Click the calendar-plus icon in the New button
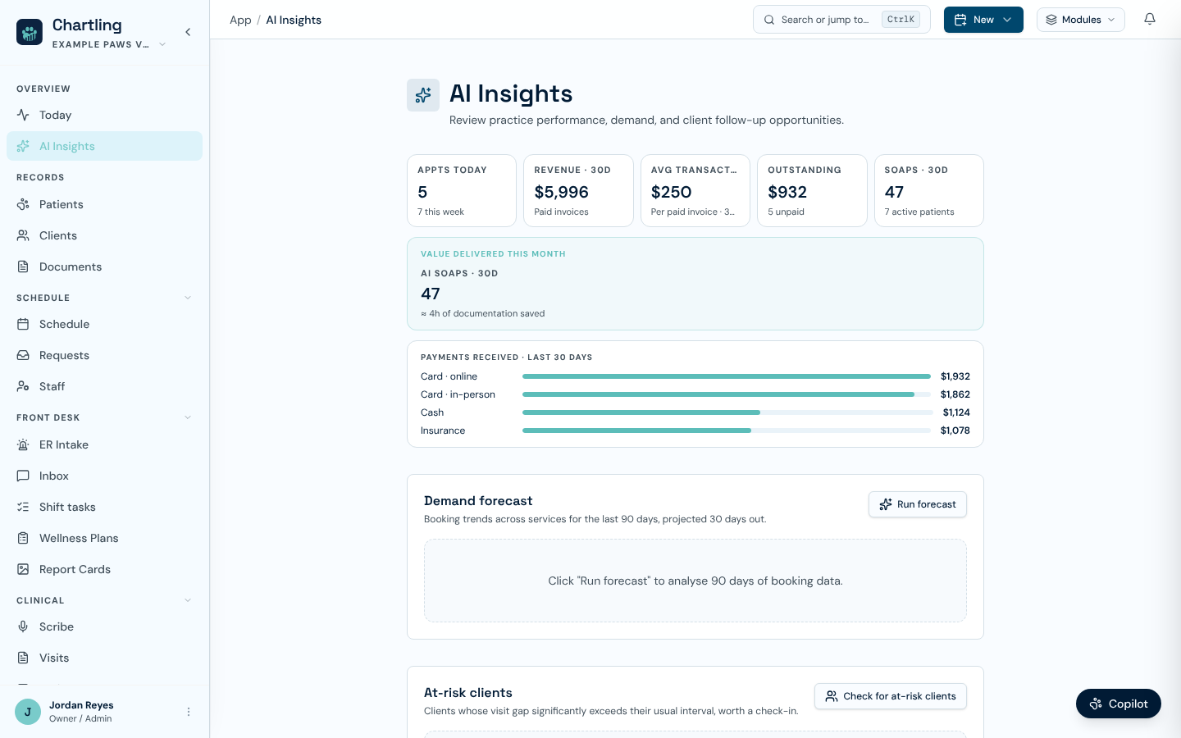The width and height of the screenshot is (1181, 738). 960,20
